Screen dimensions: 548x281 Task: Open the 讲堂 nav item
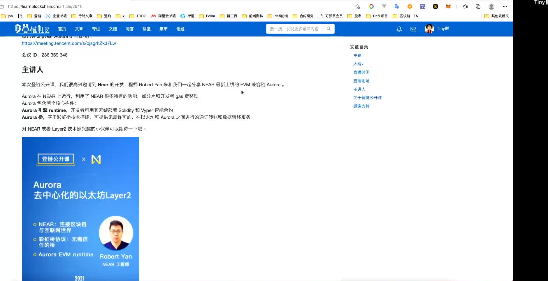click(x=147, y=29)
